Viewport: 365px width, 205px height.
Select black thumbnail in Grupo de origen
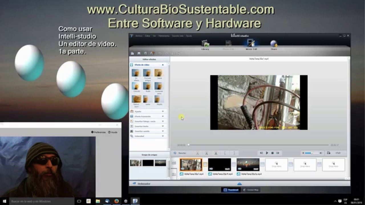pyautogui.click(x=148, y=163)
